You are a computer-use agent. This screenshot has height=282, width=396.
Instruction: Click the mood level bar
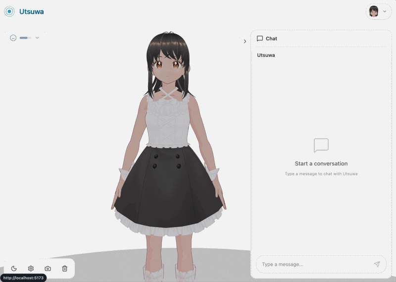pos(25,38)
